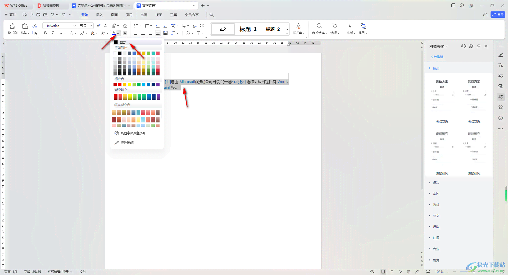The width and height of the screenshot is (508, 275).
Task: Pick the red standard color swatch
Action: pos(120,85)
